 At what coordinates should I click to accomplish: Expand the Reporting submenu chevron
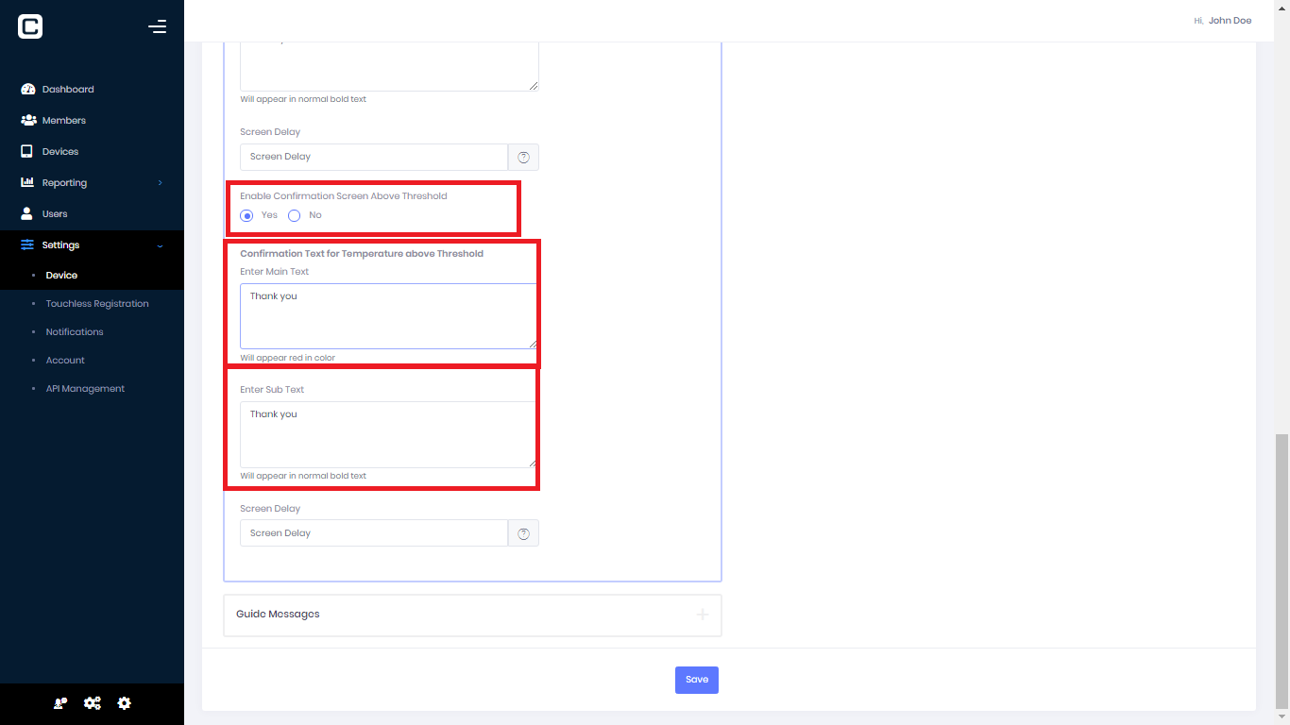159,182
